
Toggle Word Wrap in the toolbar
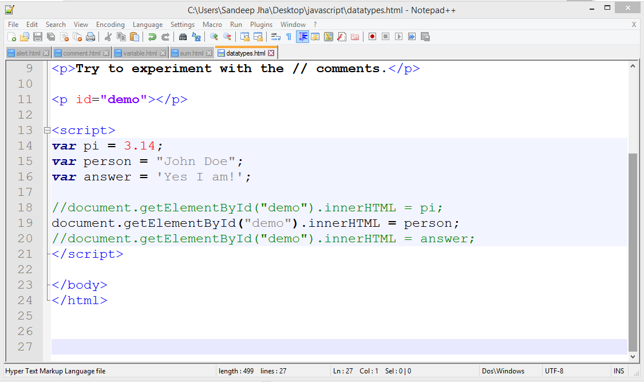(x=275, y=36)
